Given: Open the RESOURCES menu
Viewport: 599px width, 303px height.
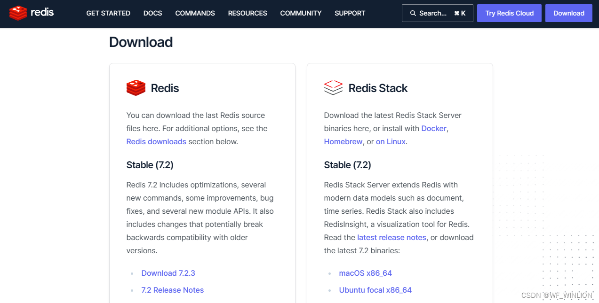Looking at the screenshot, I should (248, 13).
